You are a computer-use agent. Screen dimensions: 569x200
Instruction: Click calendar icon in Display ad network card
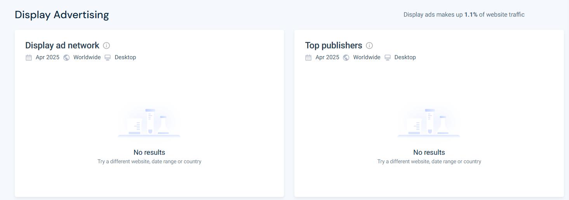[29, 58]
